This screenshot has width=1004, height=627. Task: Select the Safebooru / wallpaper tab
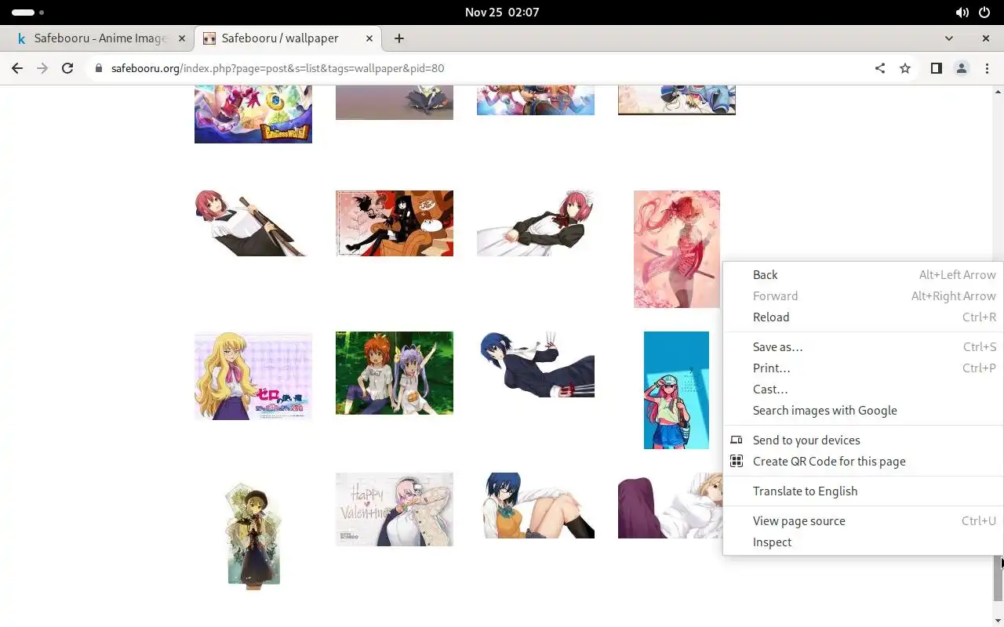(288, 38)
